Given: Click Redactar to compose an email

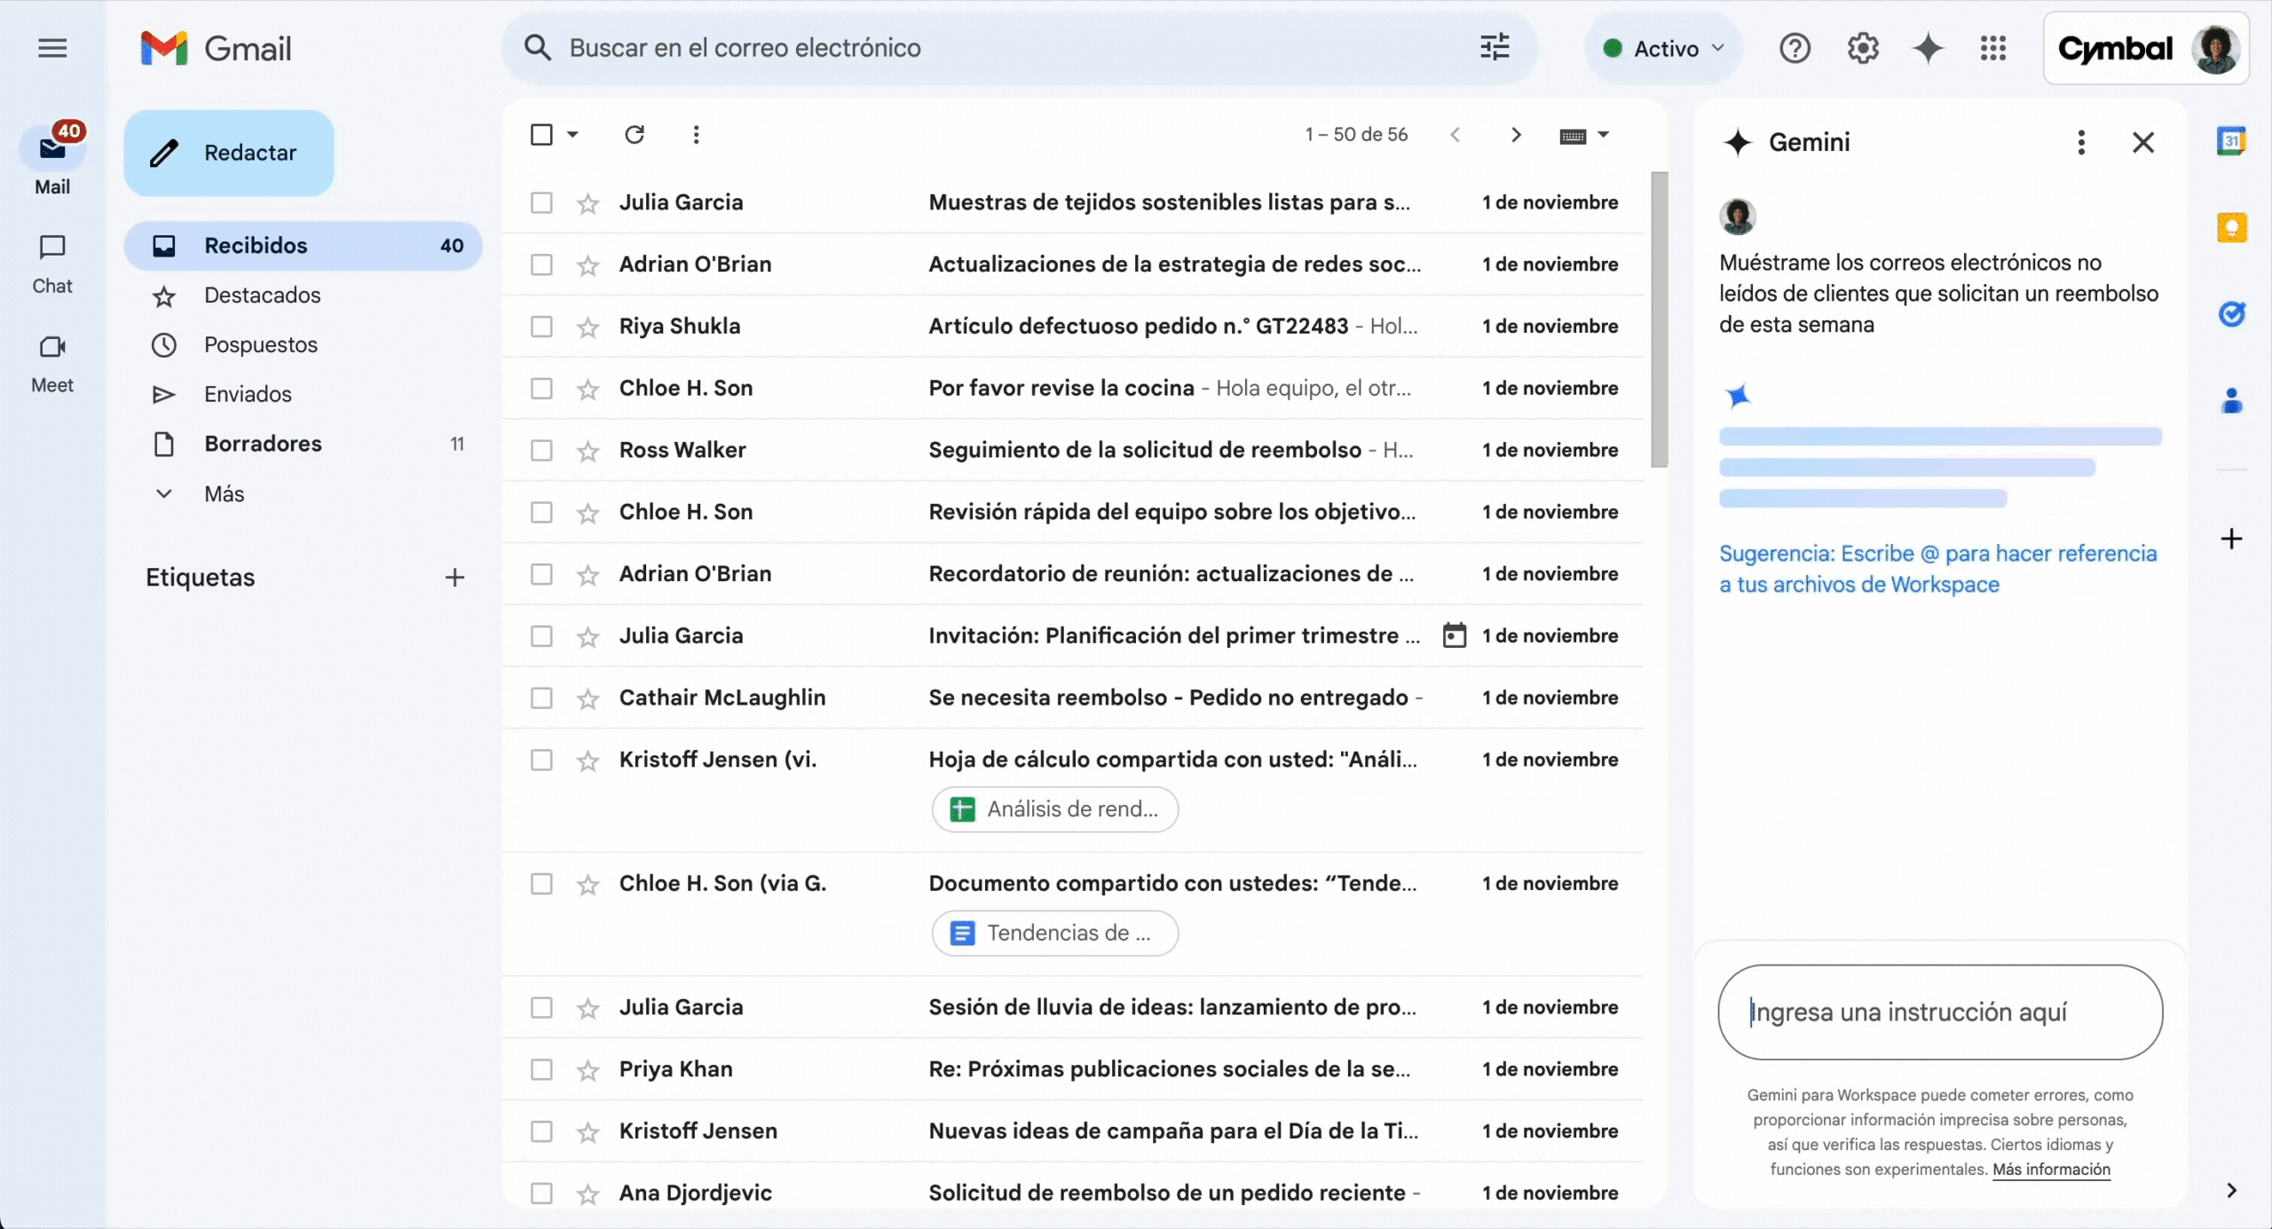Looking at the screenshot, I should (x=229, y=153).
